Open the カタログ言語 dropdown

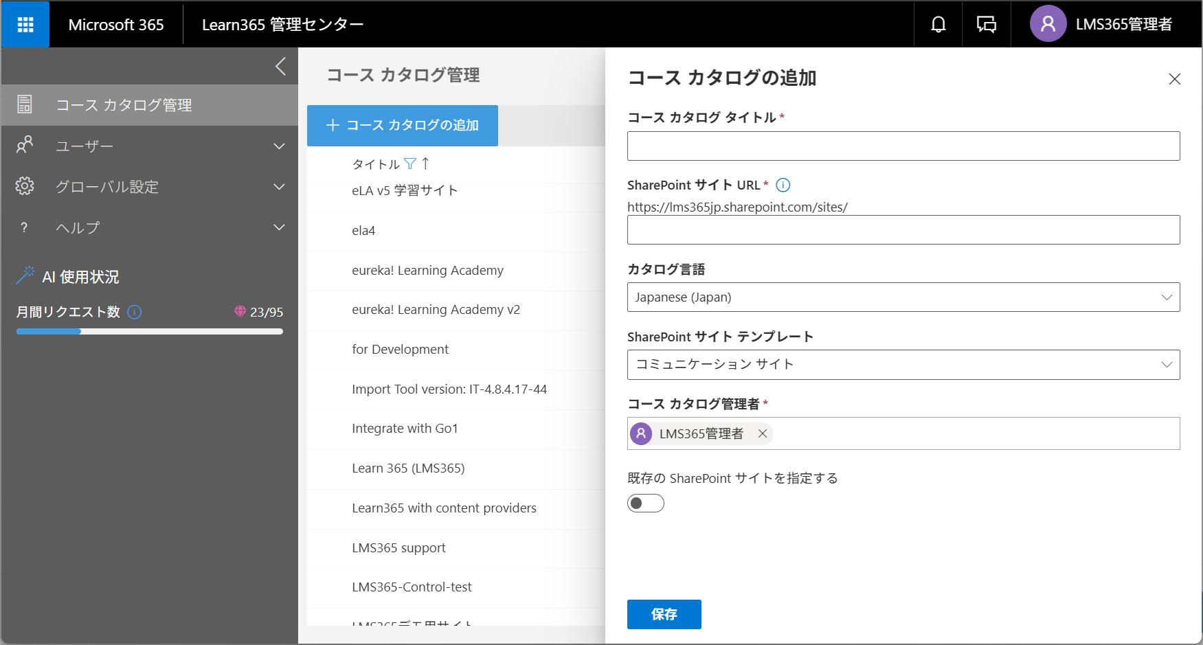[903, 297]
